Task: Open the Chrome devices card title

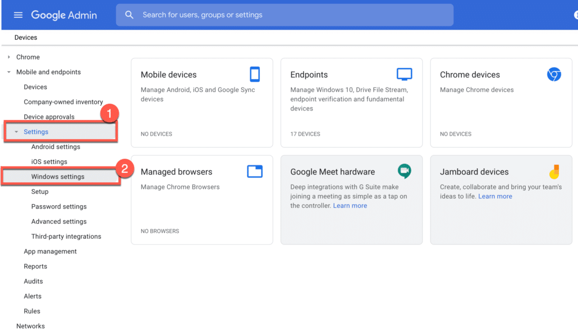Action: [x=470, y=75]
